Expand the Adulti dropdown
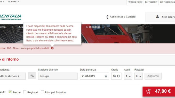Screen dimensions: 175x98 pyautogui.click(x=128, y=76)
